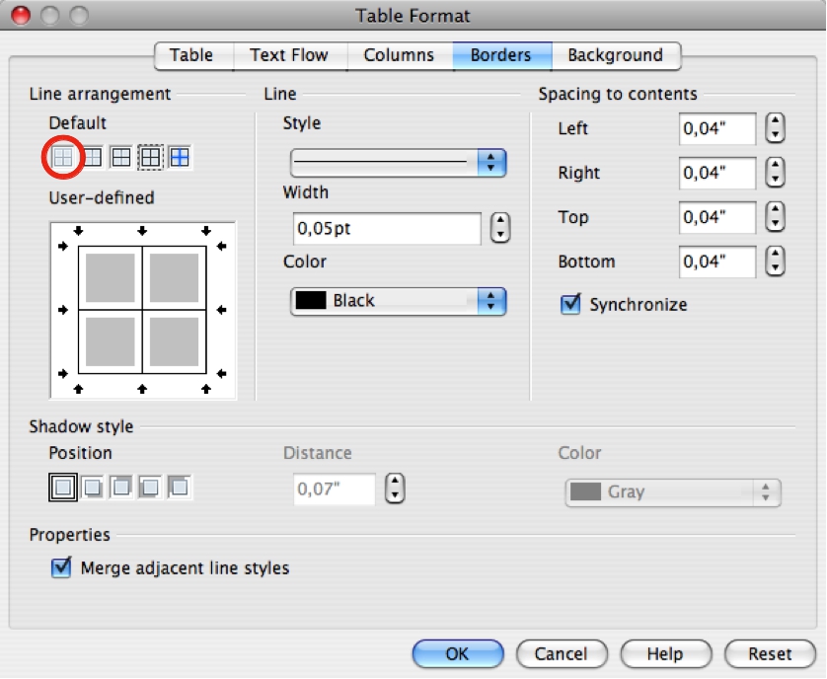Click the Left spacing input field
Image resolution: width=827 pixels, height=679 pixels.
(716, 128)
